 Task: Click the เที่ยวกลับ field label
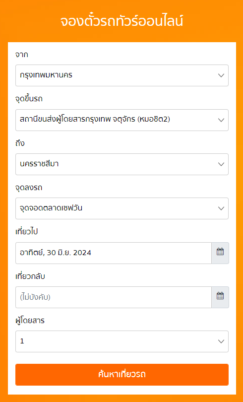click(30, 276)
